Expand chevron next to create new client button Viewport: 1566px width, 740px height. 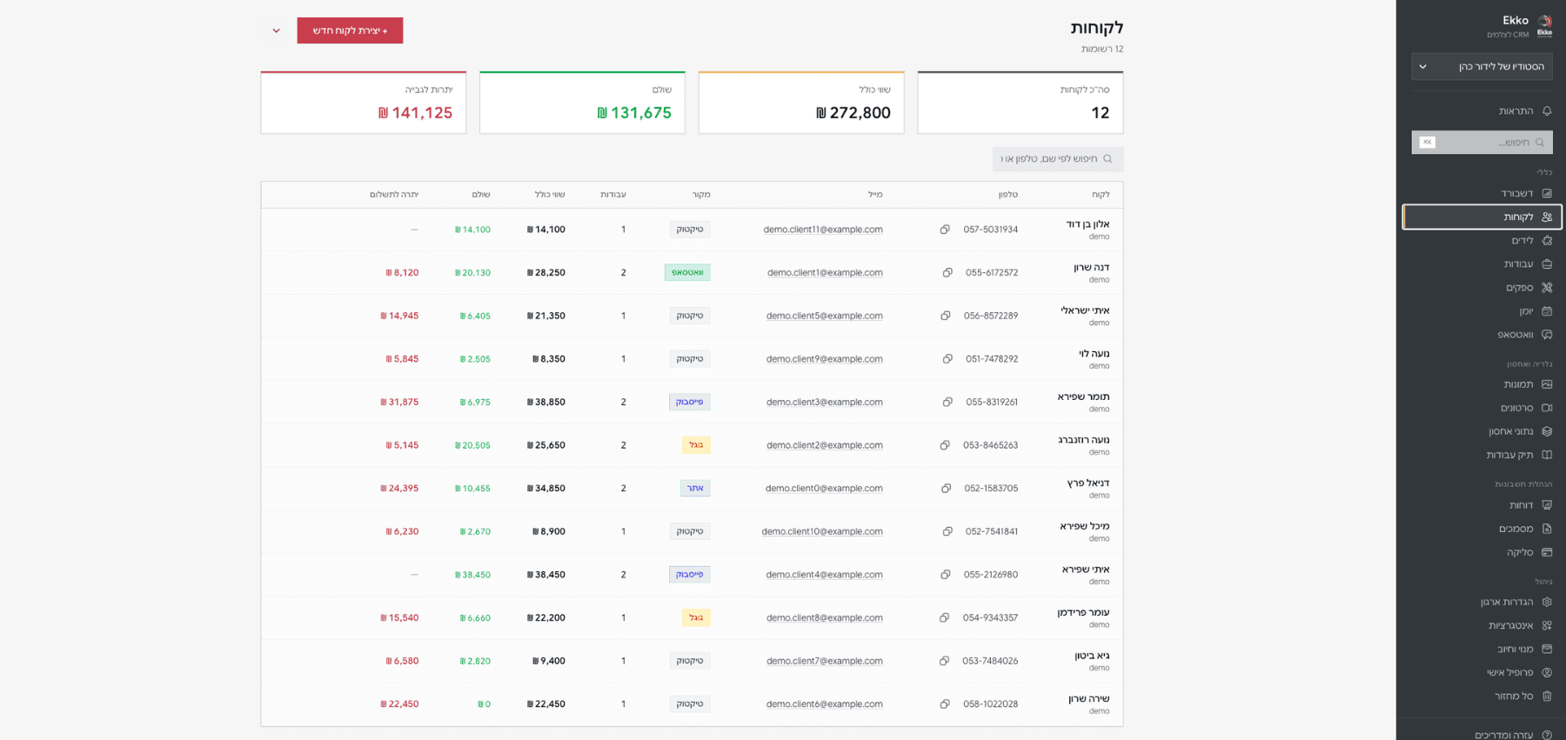pos(277,30)
